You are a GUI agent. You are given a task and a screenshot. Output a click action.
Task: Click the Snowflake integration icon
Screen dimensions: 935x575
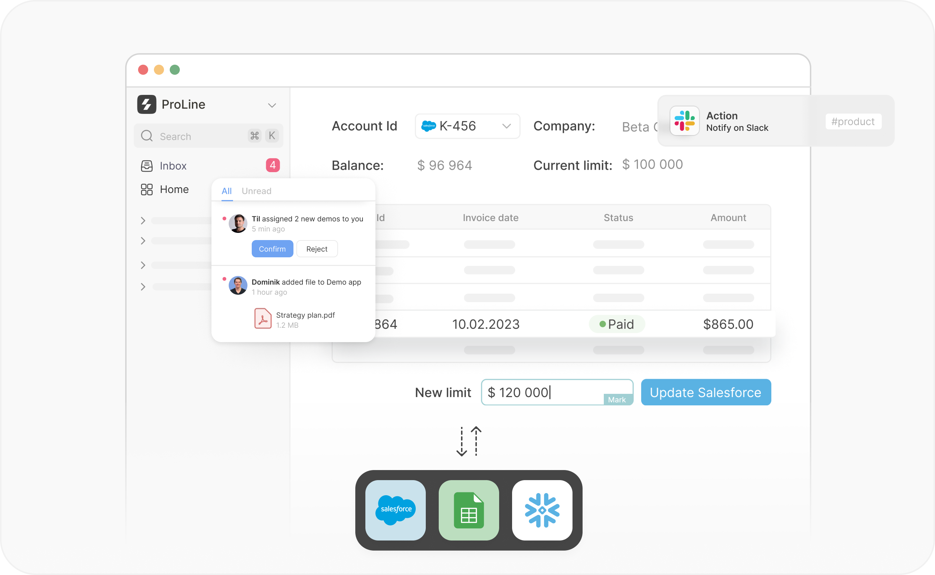(x=542, y=510)
